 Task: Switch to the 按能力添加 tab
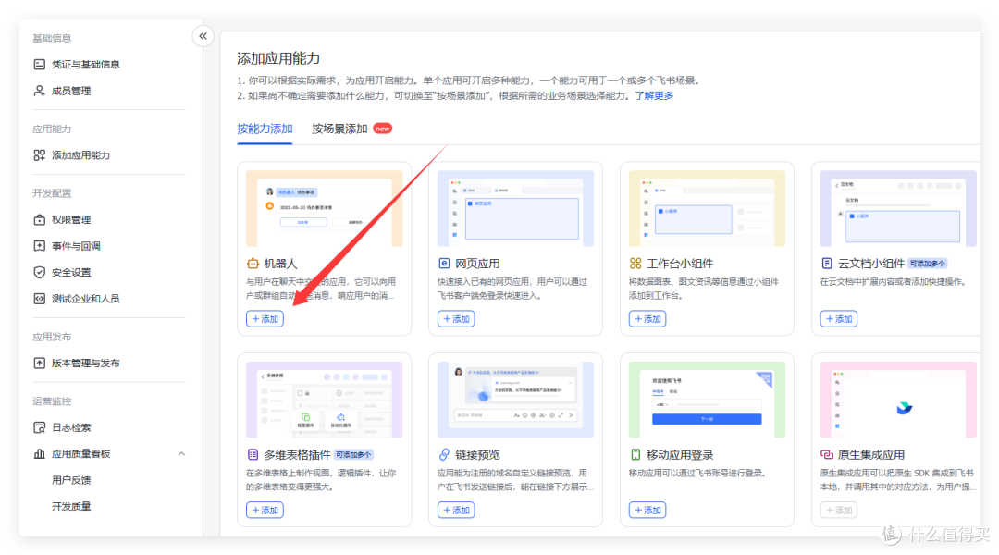(265, 129)
